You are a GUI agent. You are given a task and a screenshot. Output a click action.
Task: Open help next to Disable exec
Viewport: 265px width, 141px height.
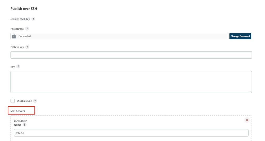click(x=35, y=101)
